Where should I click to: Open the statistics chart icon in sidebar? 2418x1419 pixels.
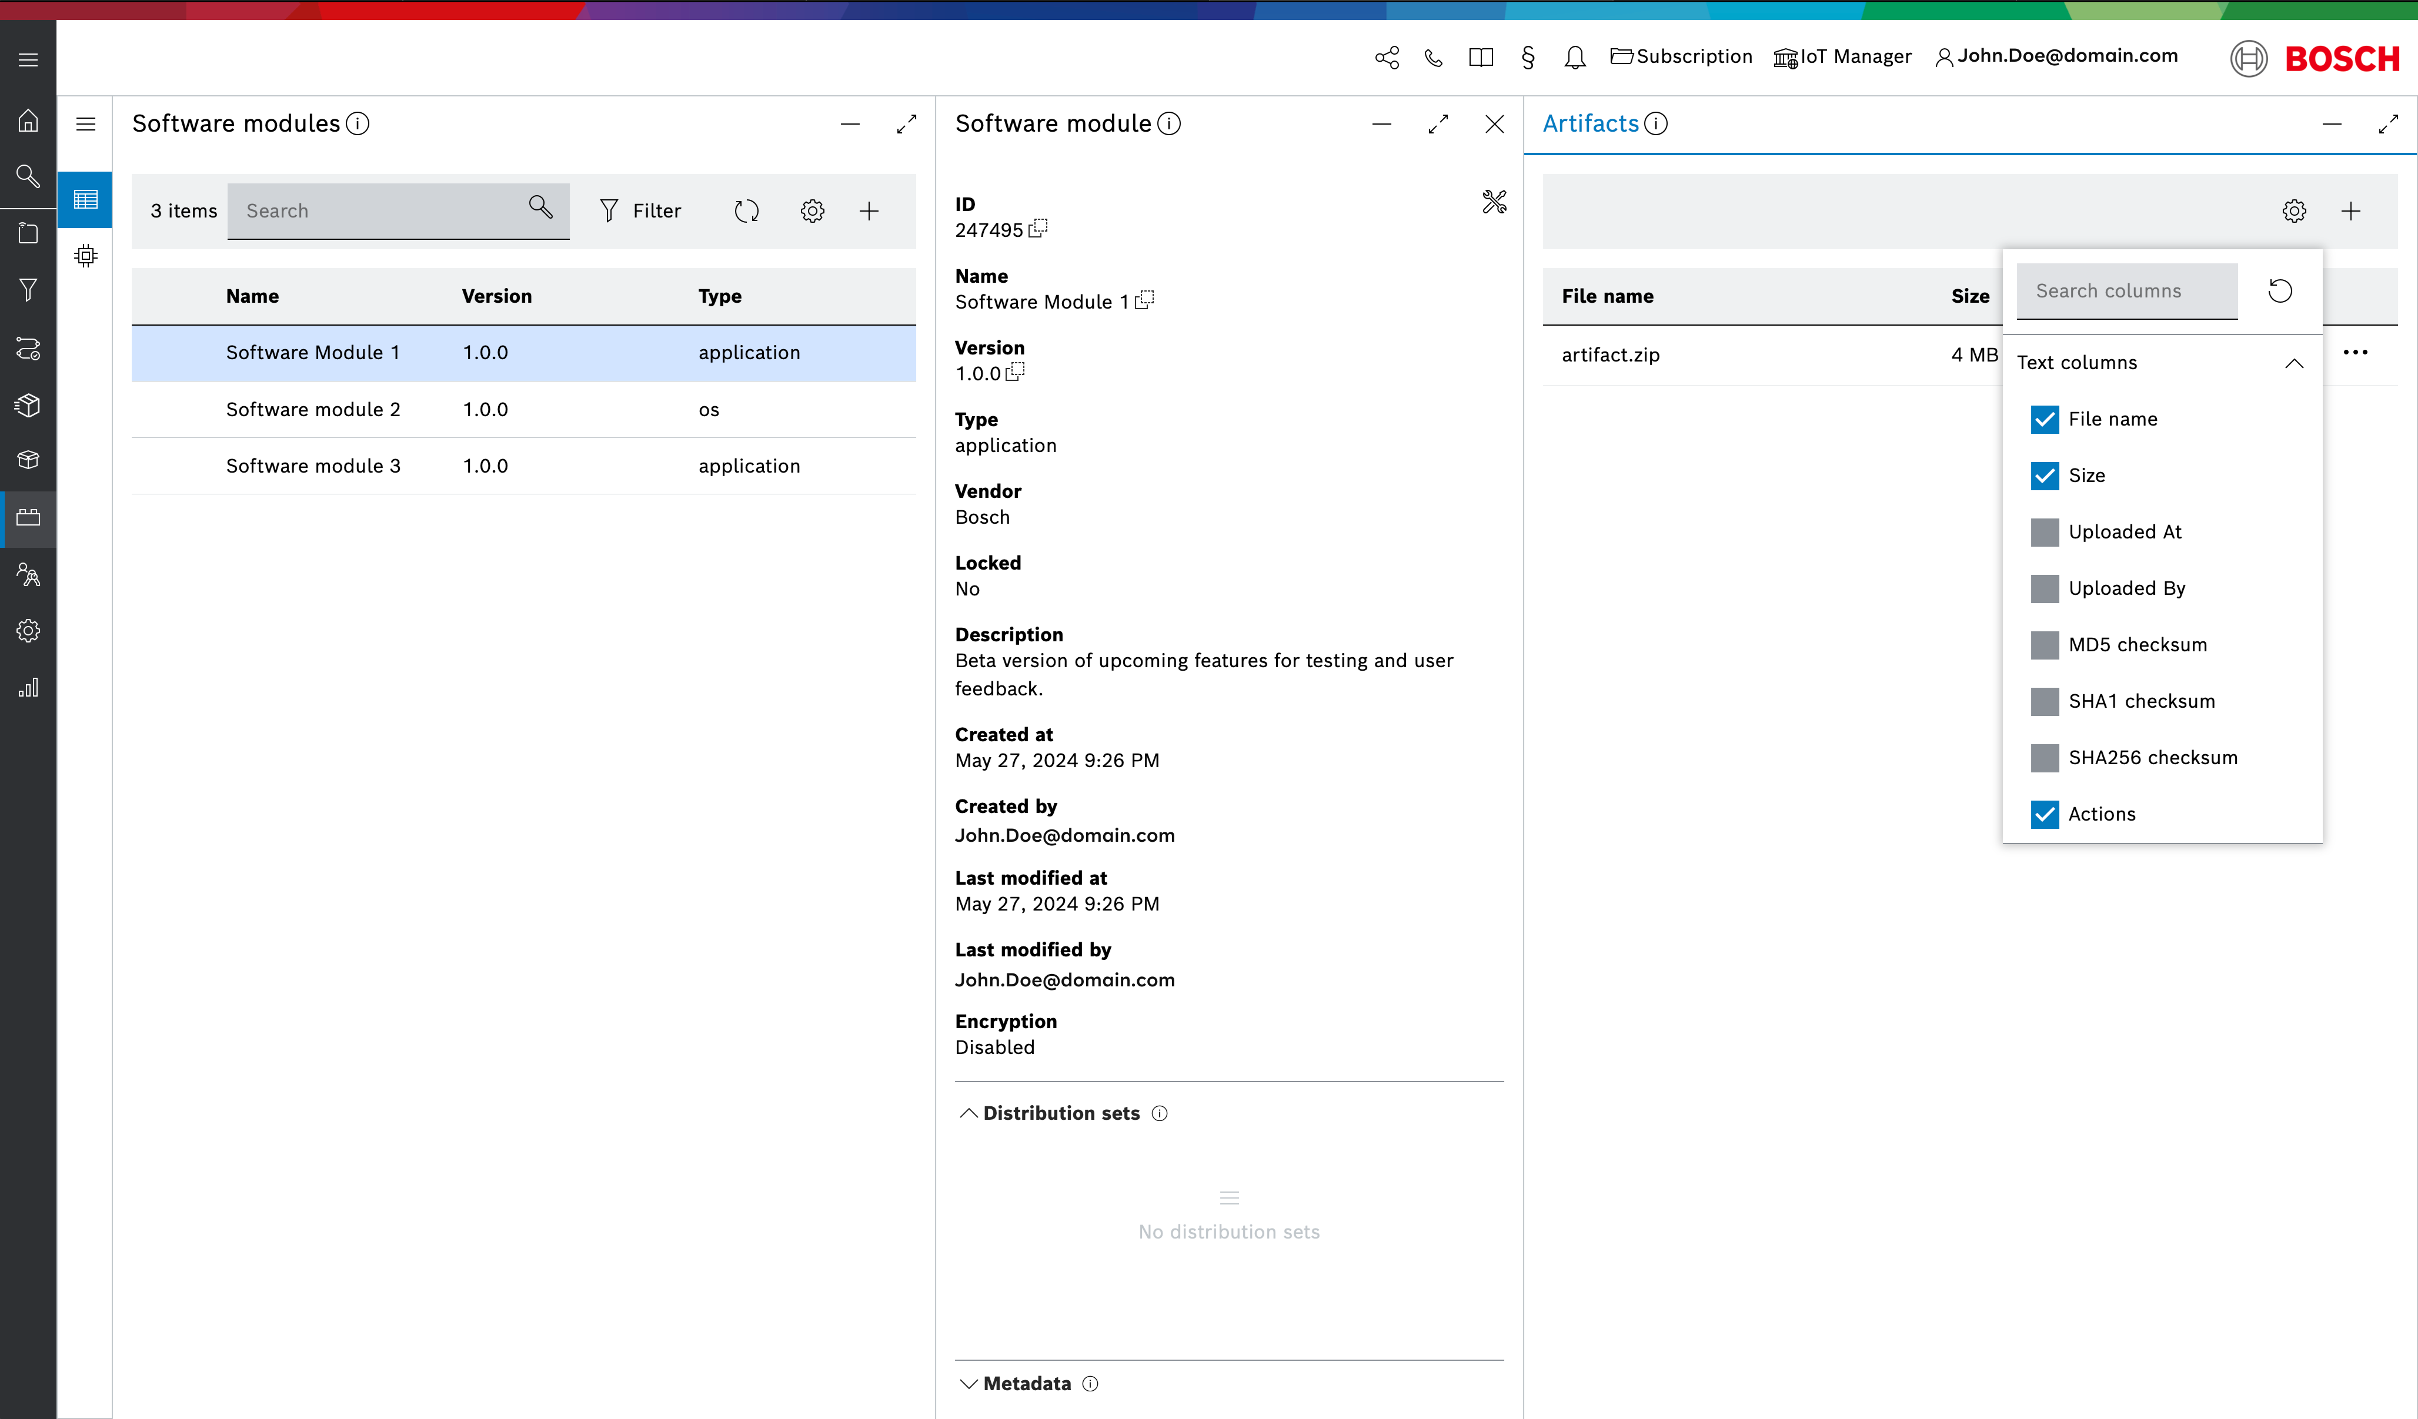coord(28,687)
